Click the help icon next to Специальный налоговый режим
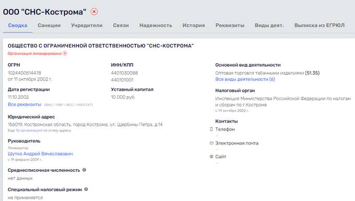Image resolution: width=355 pixels, height=201 pixels. pyautogui.click(x=86, y=189)
